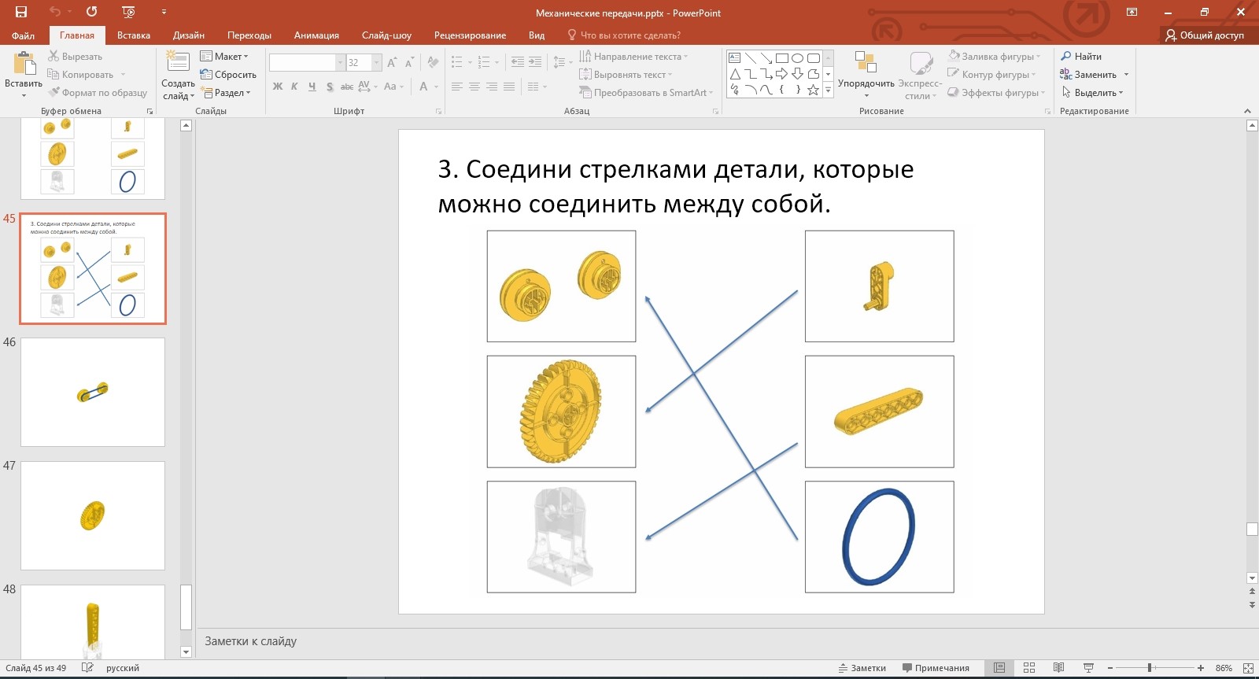Viewport: 1259px width, 679px height.
Task: Open the font size dropdown
Action: (376, 62)
